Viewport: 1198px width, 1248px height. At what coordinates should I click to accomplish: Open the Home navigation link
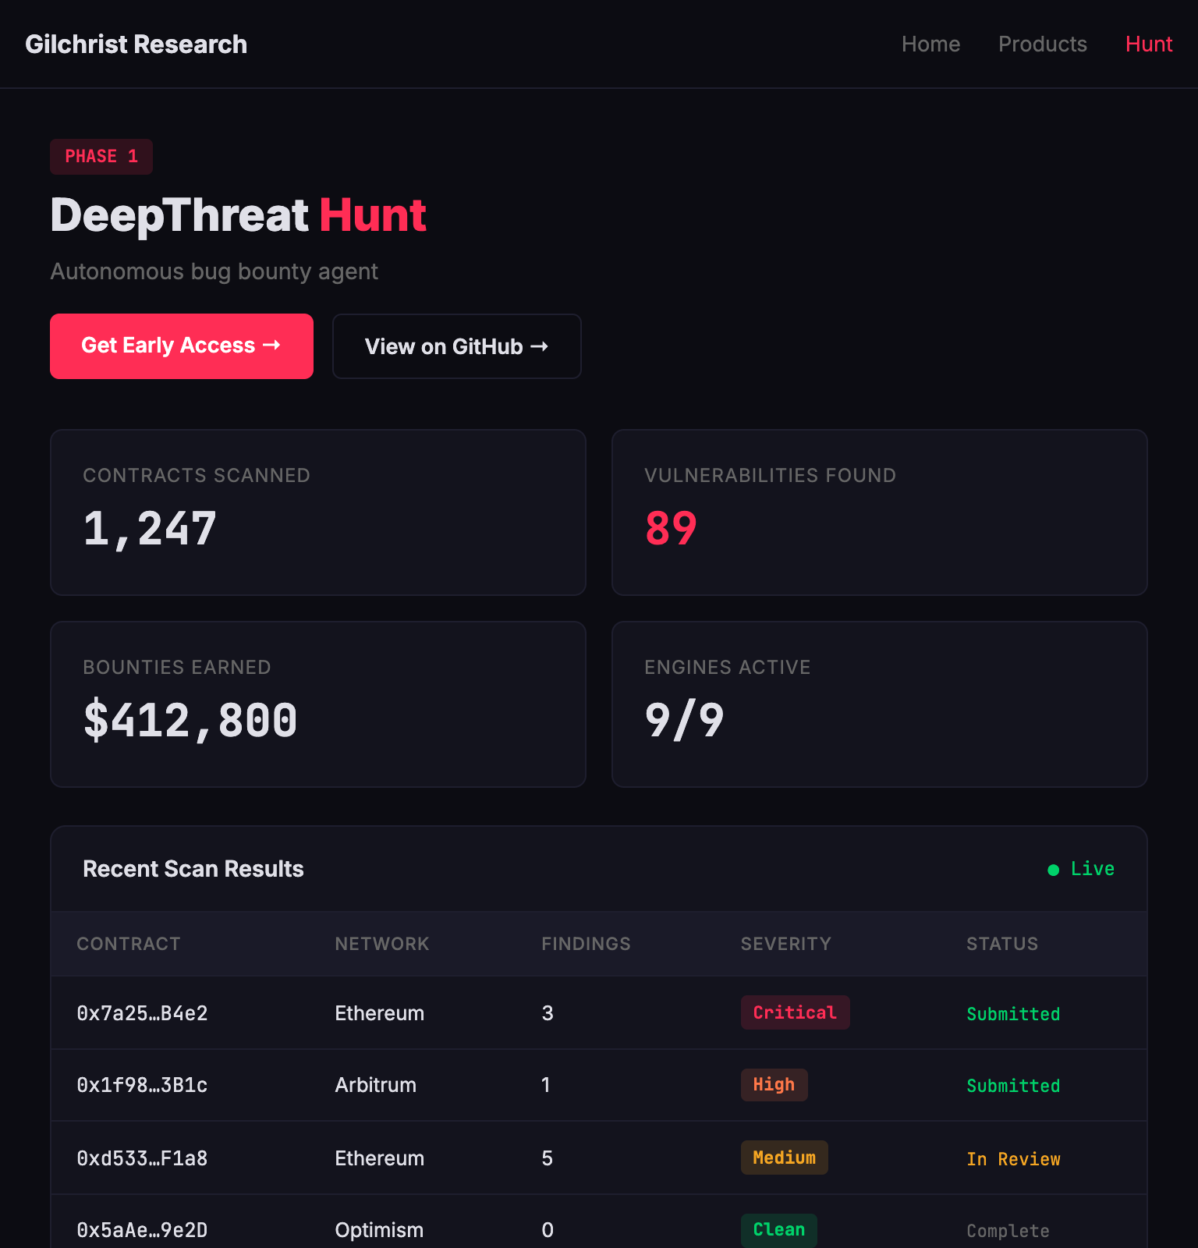[x=930, y=44]
